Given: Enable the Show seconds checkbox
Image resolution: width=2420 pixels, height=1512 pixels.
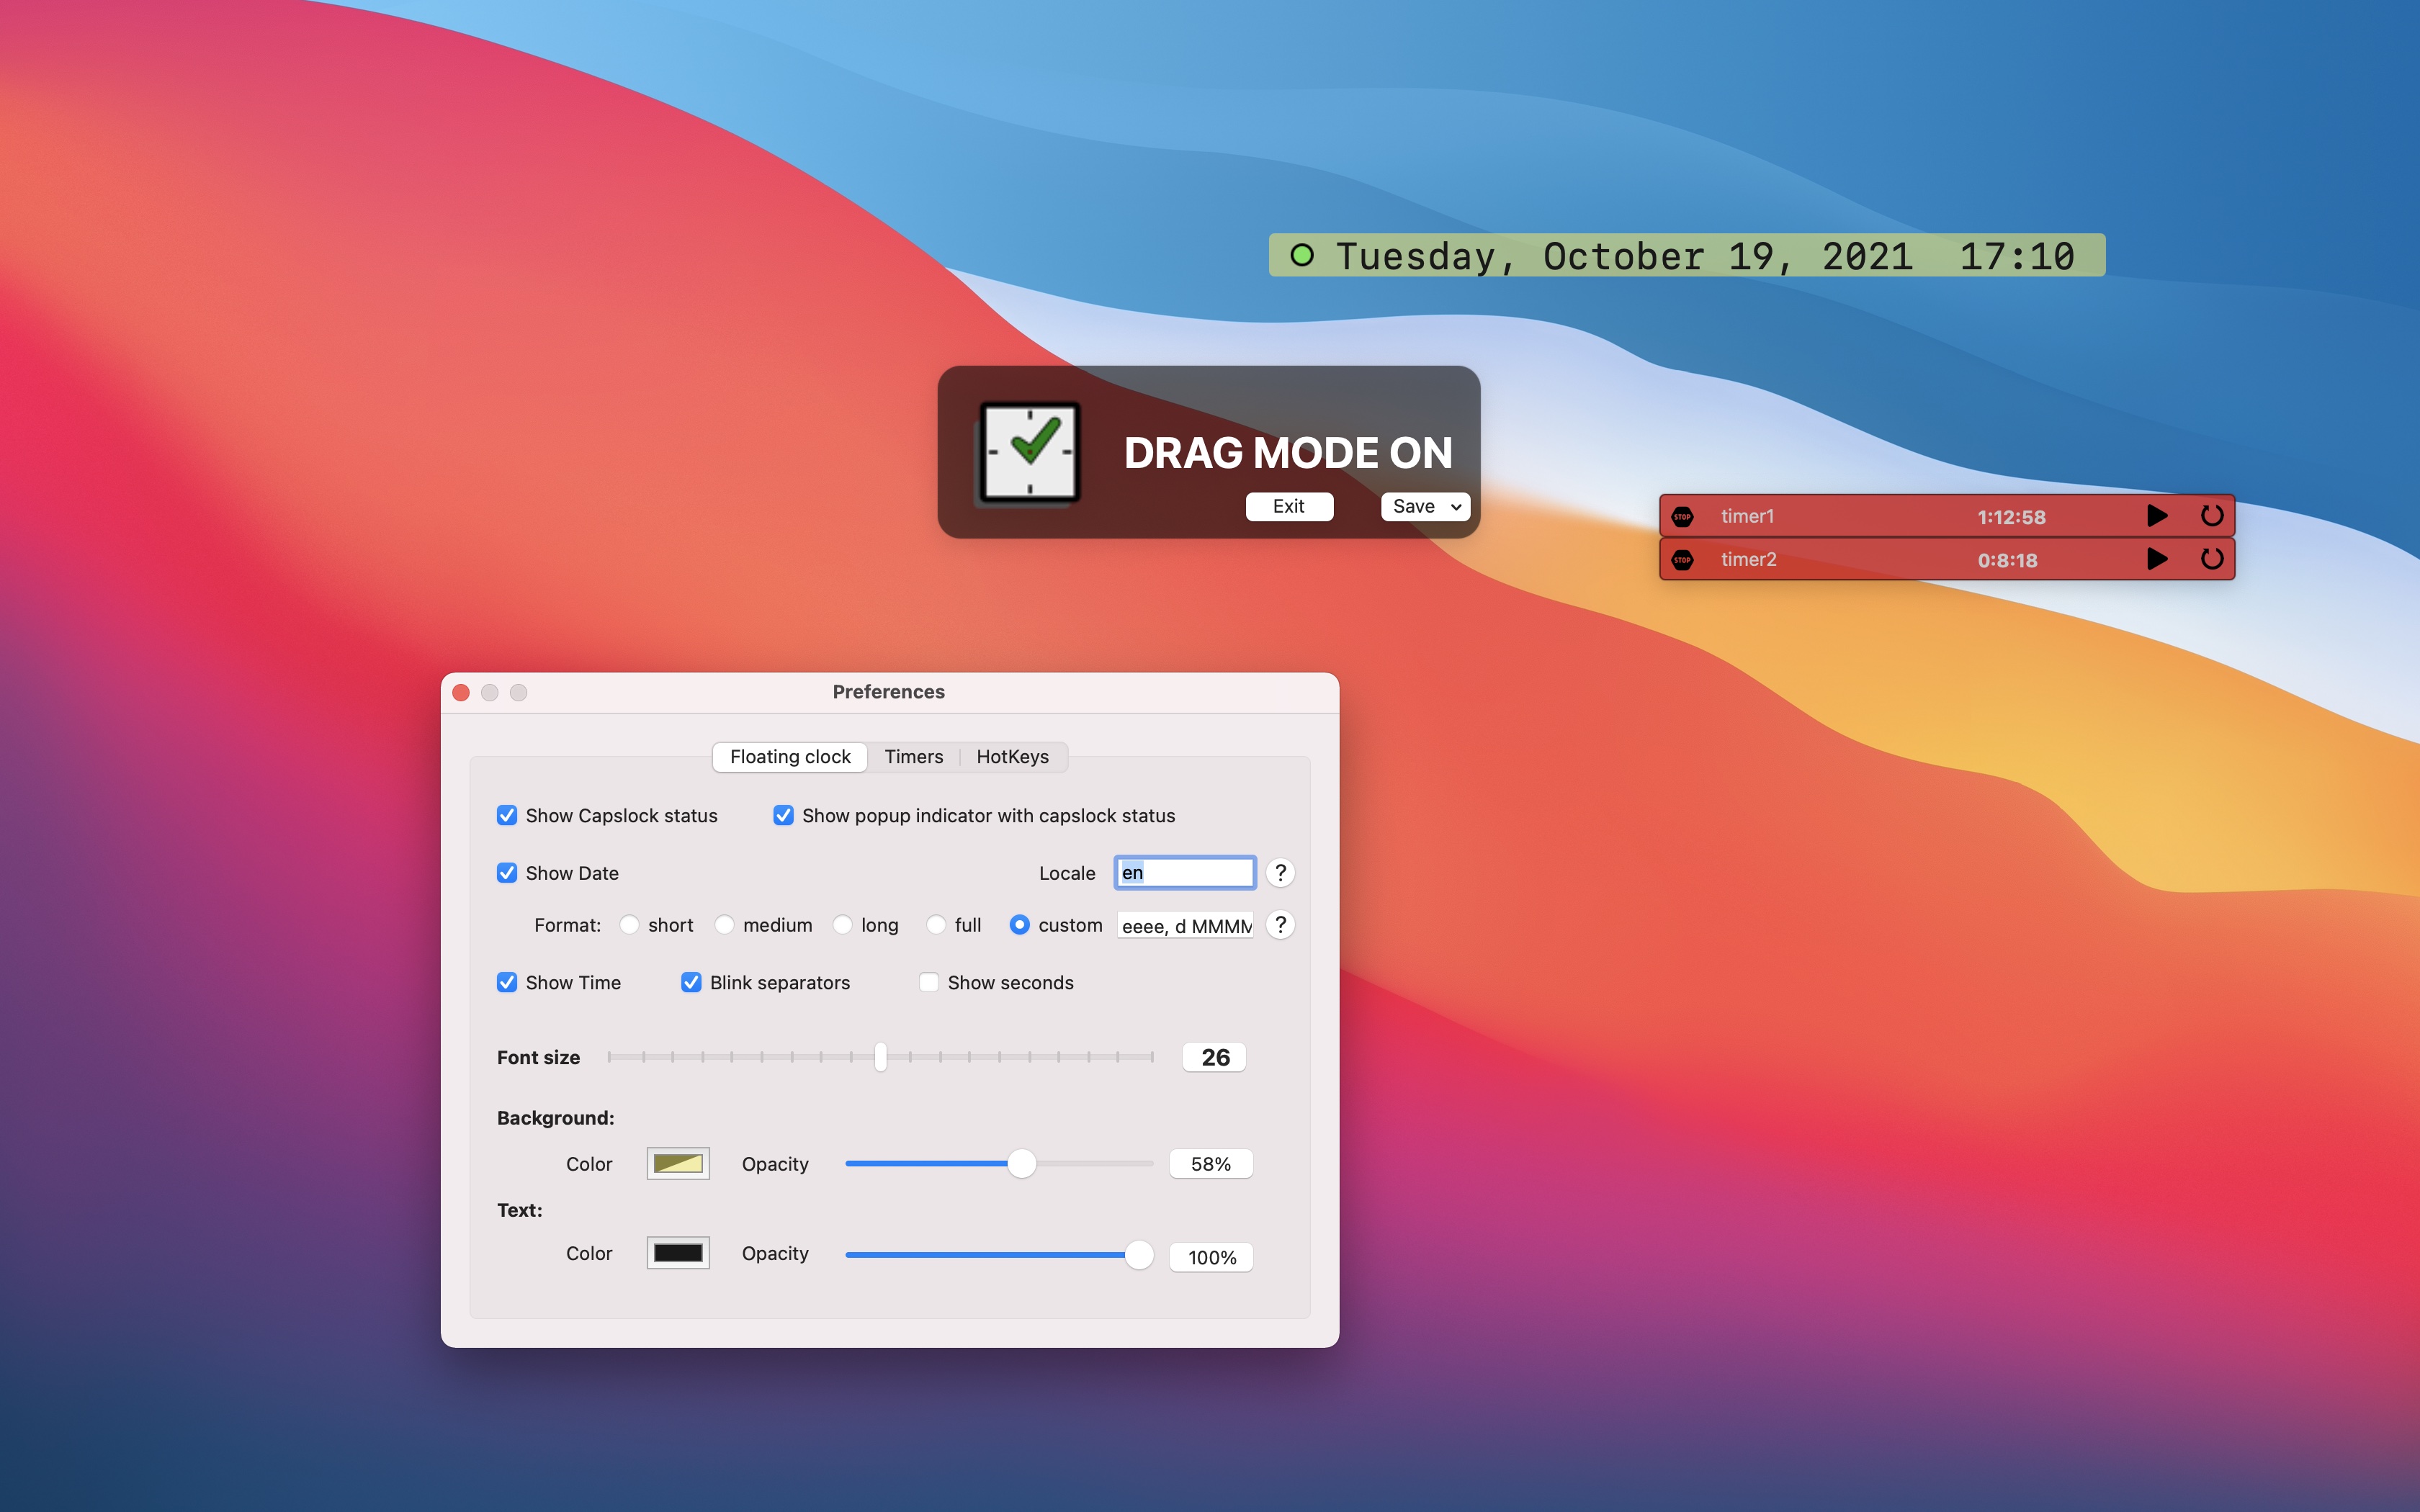Looking at the screenshot, I should click(x=929, y=983).
